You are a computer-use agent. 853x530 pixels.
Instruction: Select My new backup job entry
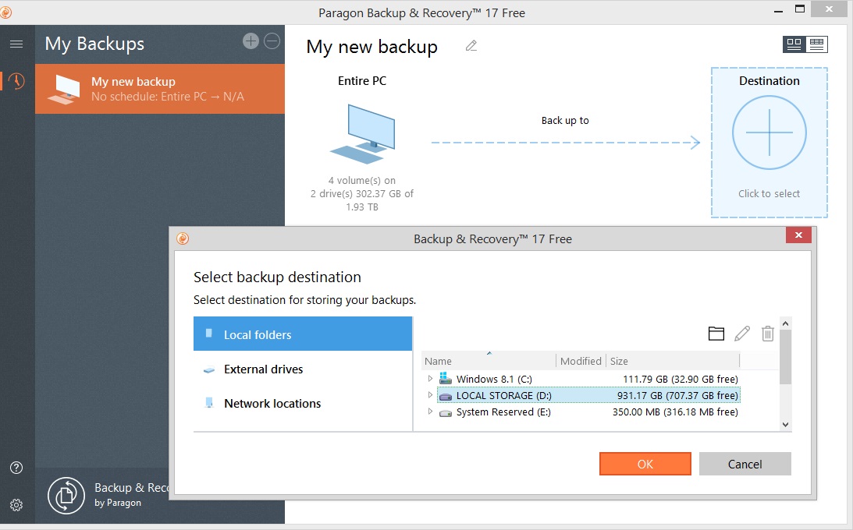160,89
